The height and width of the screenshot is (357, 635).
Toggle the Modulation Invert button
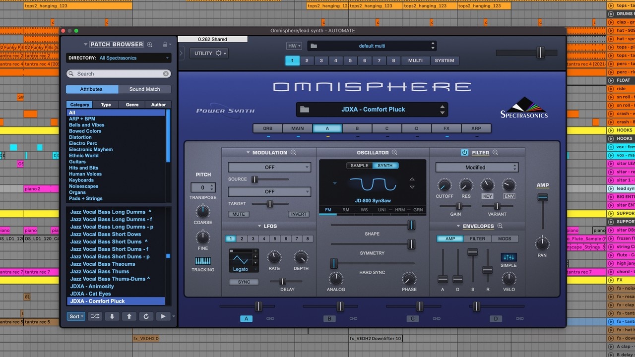coord(298,214)
